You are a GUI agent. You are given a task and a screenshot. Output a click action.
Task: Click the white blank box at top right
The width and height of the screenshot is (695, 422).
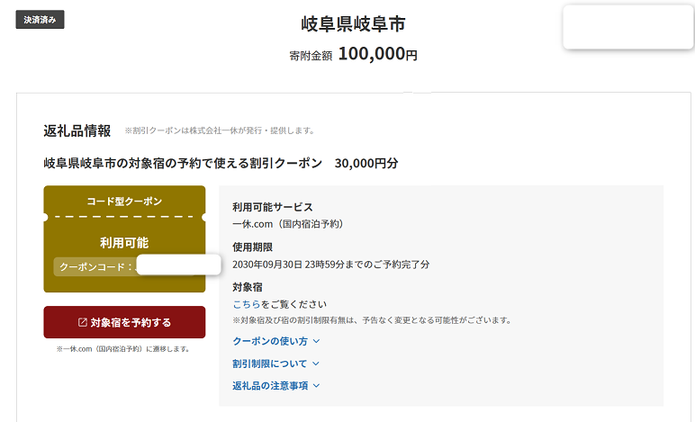pyautogui.click(x=627, y=27)
